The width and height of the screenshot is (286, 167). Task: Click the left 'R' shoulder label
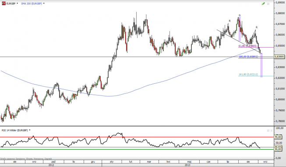[x=230, y=21]
